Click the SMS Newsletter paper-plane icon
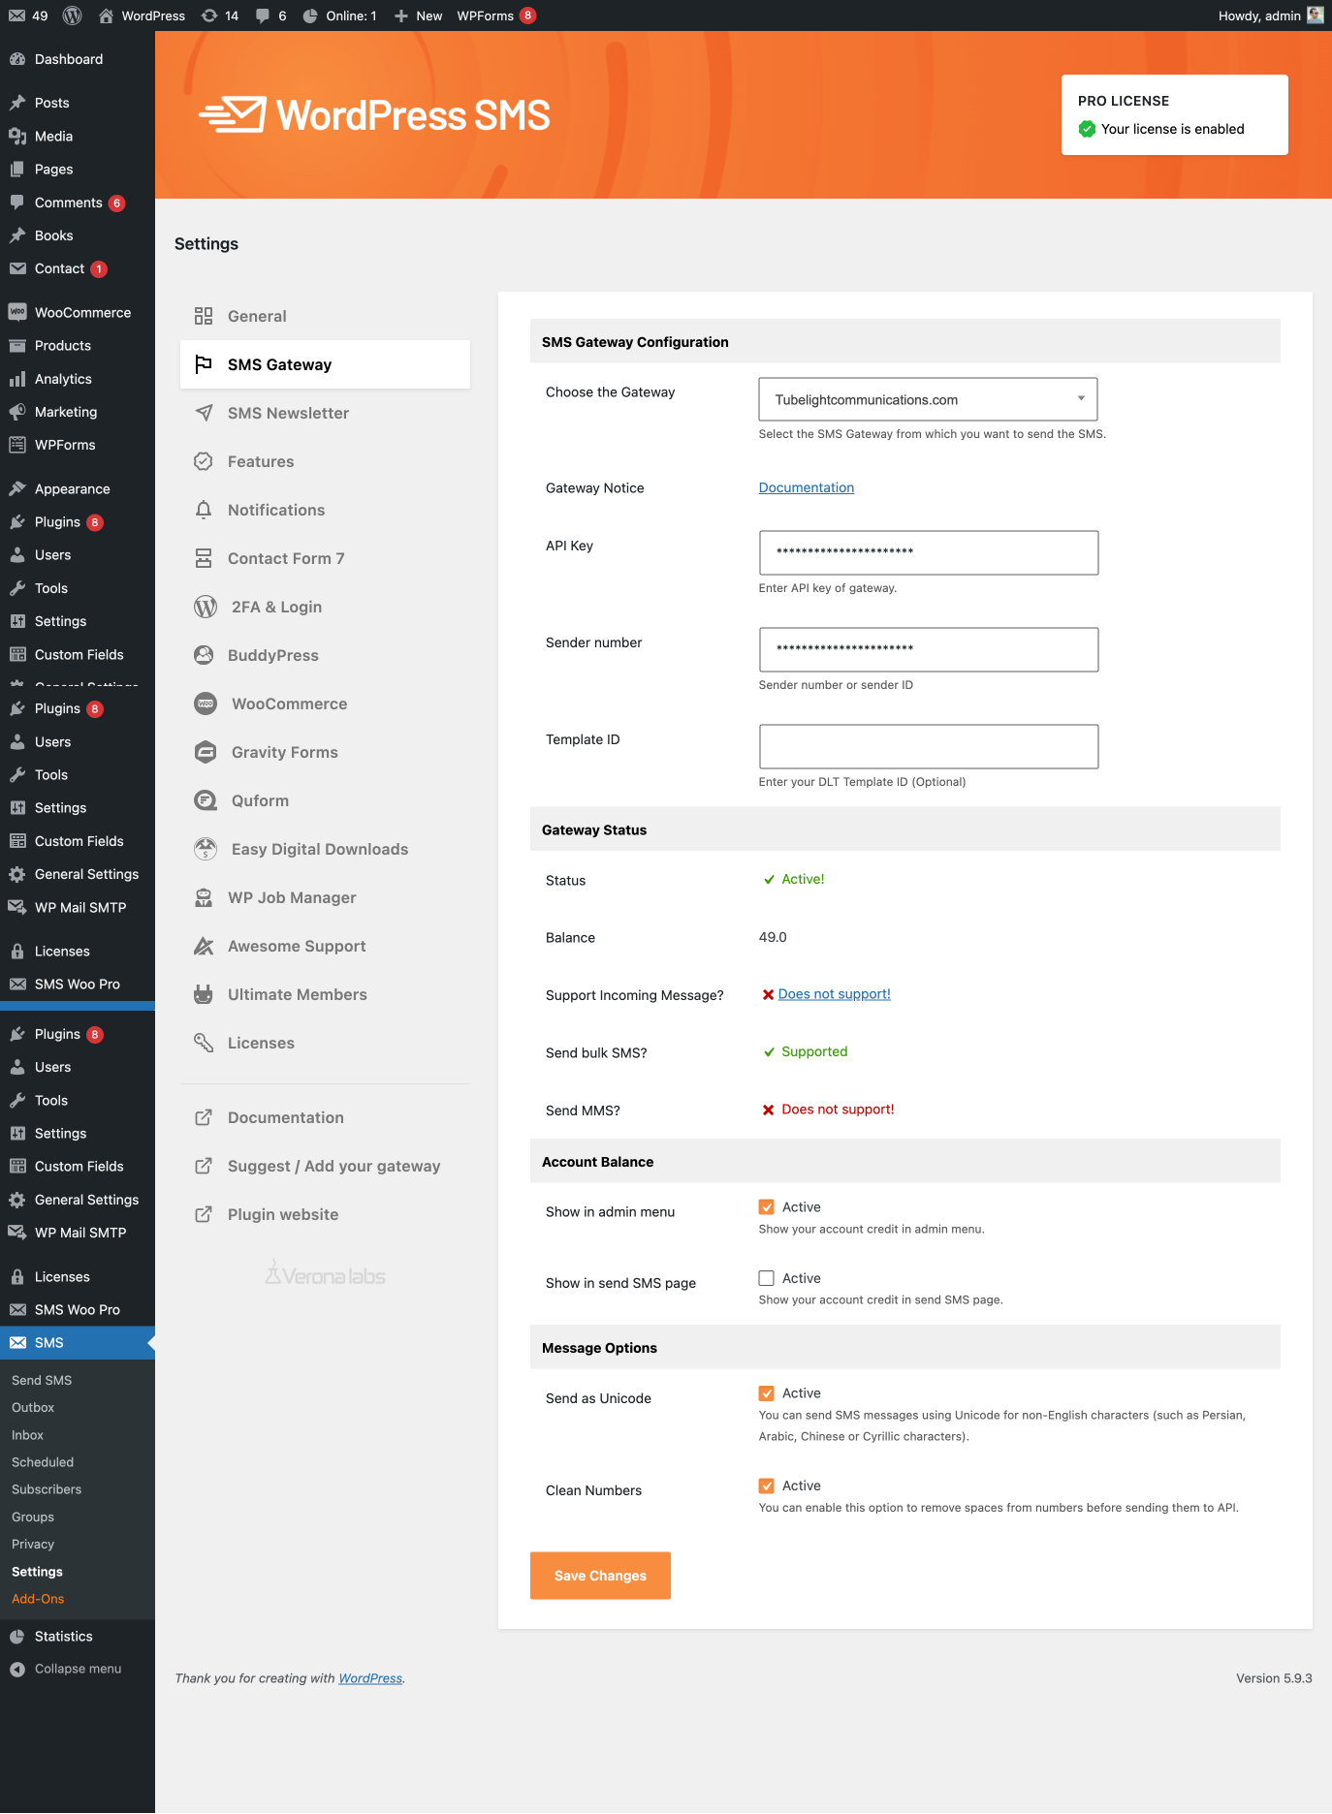This screenshot has height=1814, width=1332. (x=204, y=413)
